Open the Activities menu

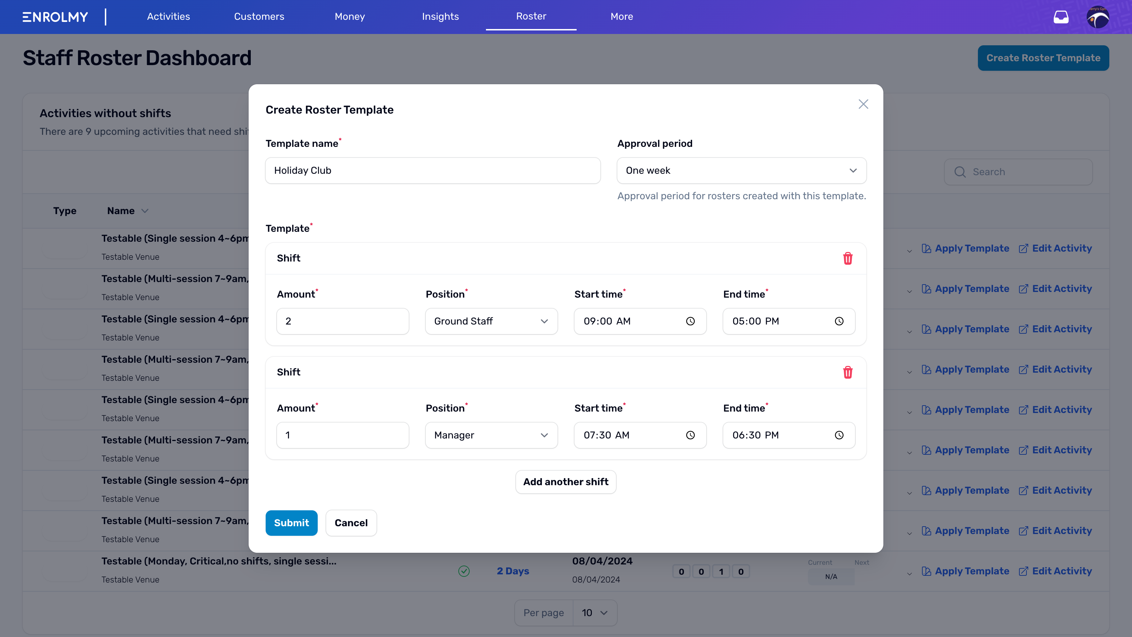[168, 17]
